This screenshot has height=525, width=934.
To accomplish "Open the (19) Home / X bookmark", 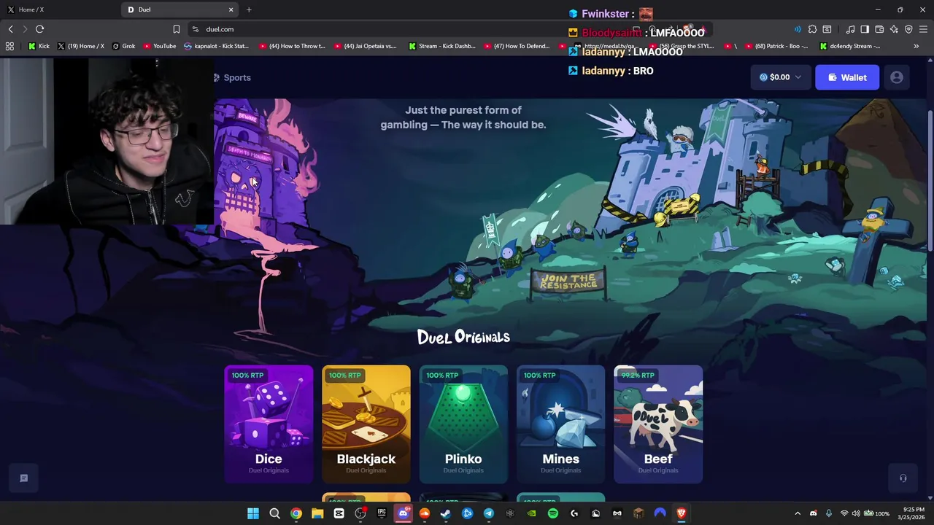I will pos(81,46).
